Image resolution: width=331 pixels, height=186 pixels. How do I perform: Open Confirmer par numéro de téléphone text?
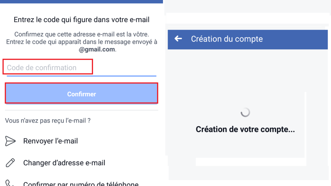pyautogui.click(x=81, y=184)
